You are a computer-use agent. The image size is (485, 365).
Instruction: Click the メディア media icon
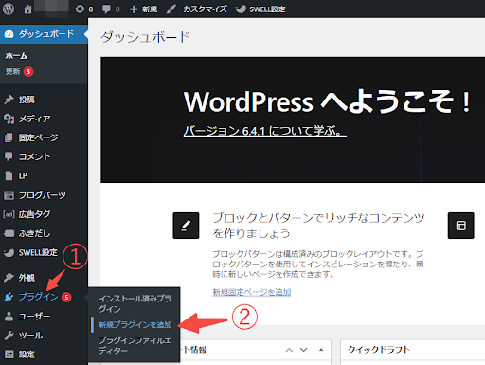(9, 119)
